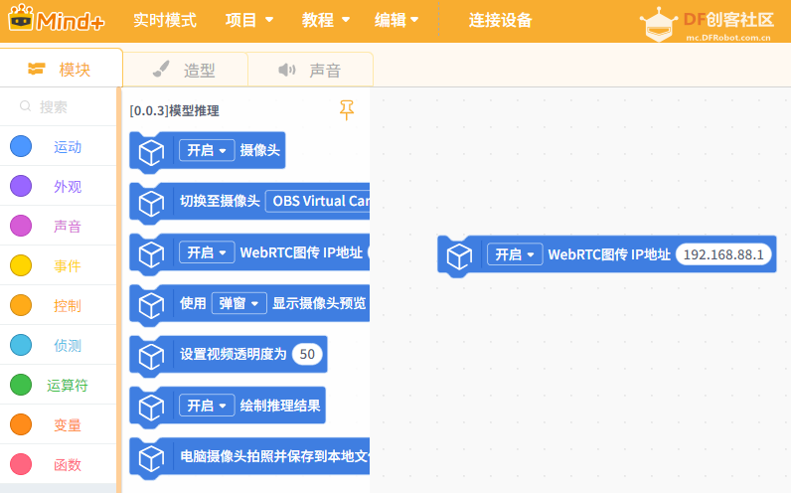The height and width of the screenshot is (493, 791).
Task: Click 变量 category label
Action: click(68, 424)
